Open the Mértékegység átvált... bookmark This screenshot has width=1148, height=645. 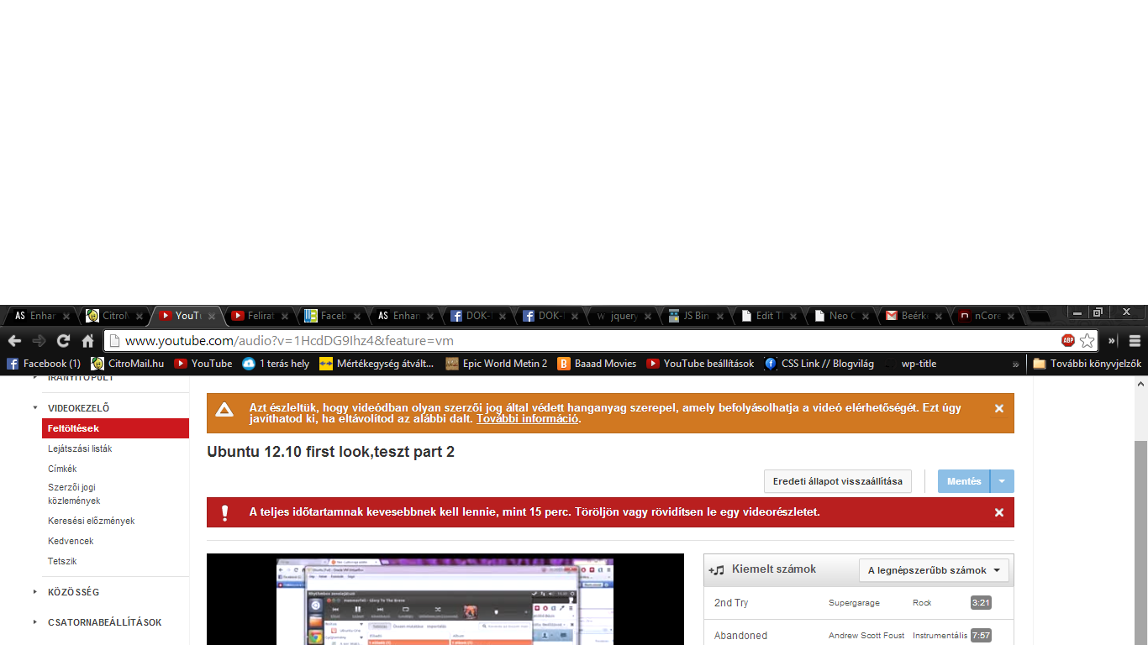click(377, 364)
